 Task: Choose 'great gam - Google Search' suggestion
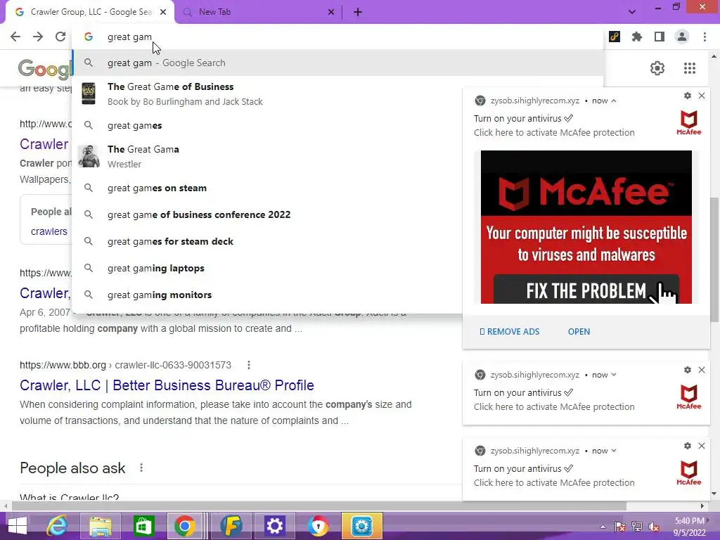(337, 63)
